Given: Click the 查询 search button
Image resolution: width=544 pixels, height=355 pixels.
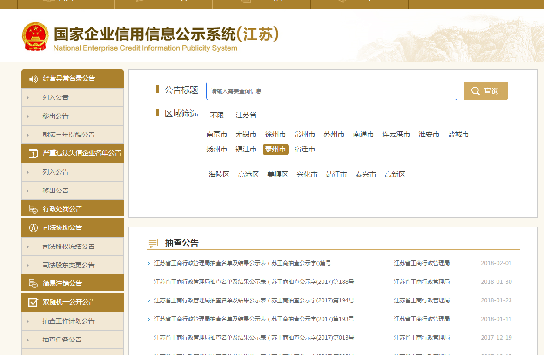Looking at the screenshot, I should point(486,91).
